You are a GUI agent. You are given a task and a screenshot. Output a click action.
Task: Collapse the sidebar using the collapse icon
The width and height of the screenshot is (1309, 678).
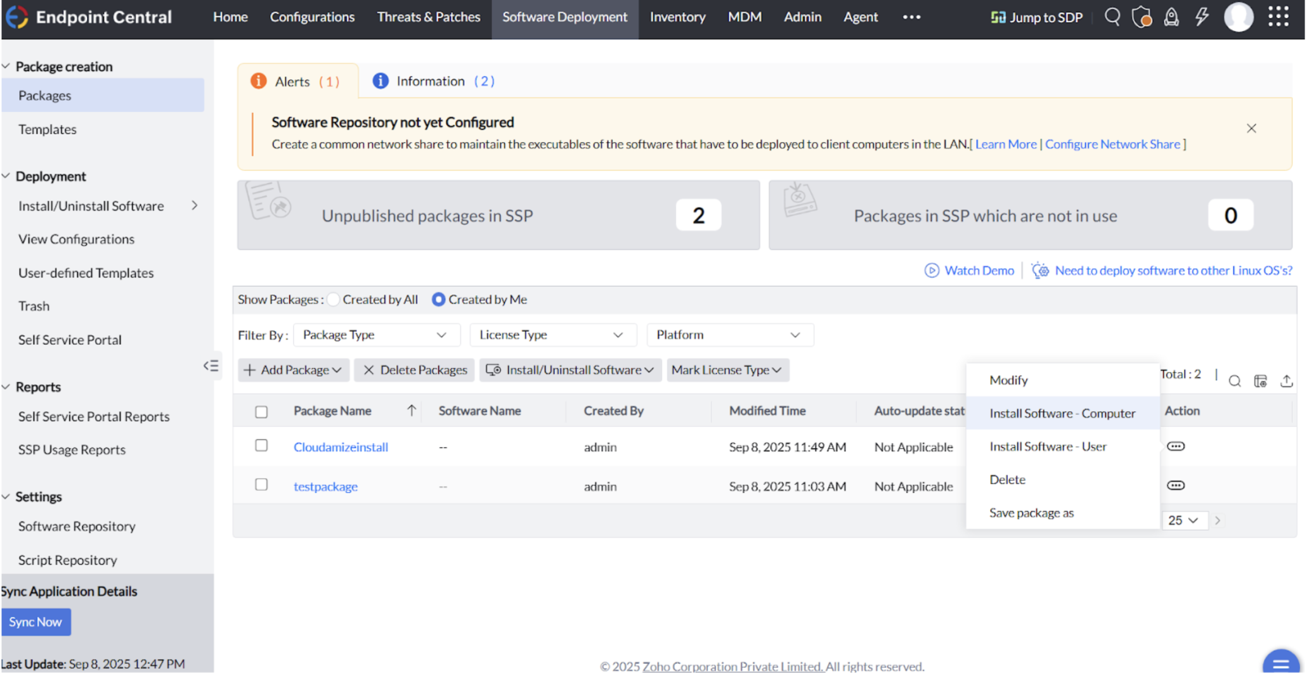[x=211, y=366]
